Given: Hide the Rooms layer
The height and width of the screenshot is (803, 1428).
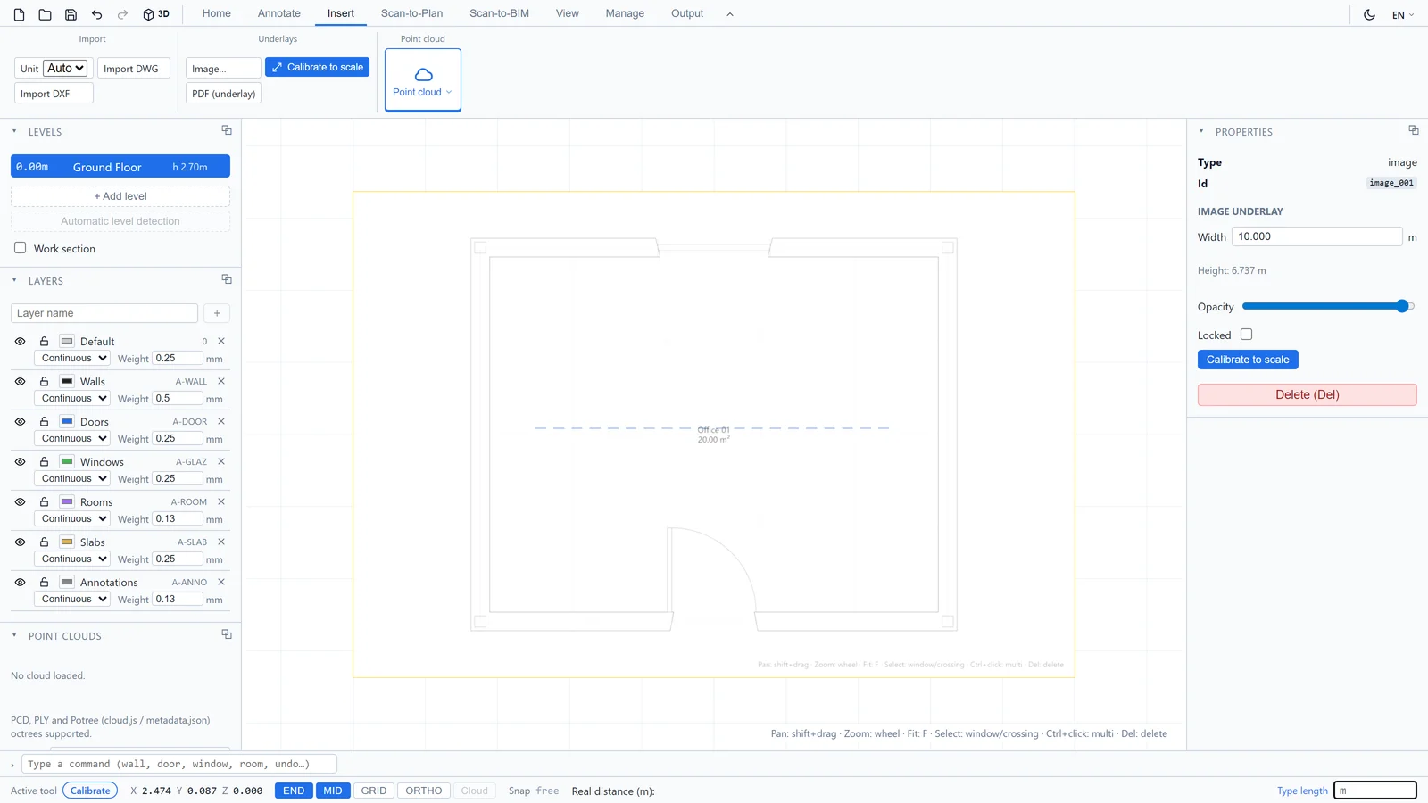Looking at the screenshot, I should pyautogui.click(x=20, y=501).
